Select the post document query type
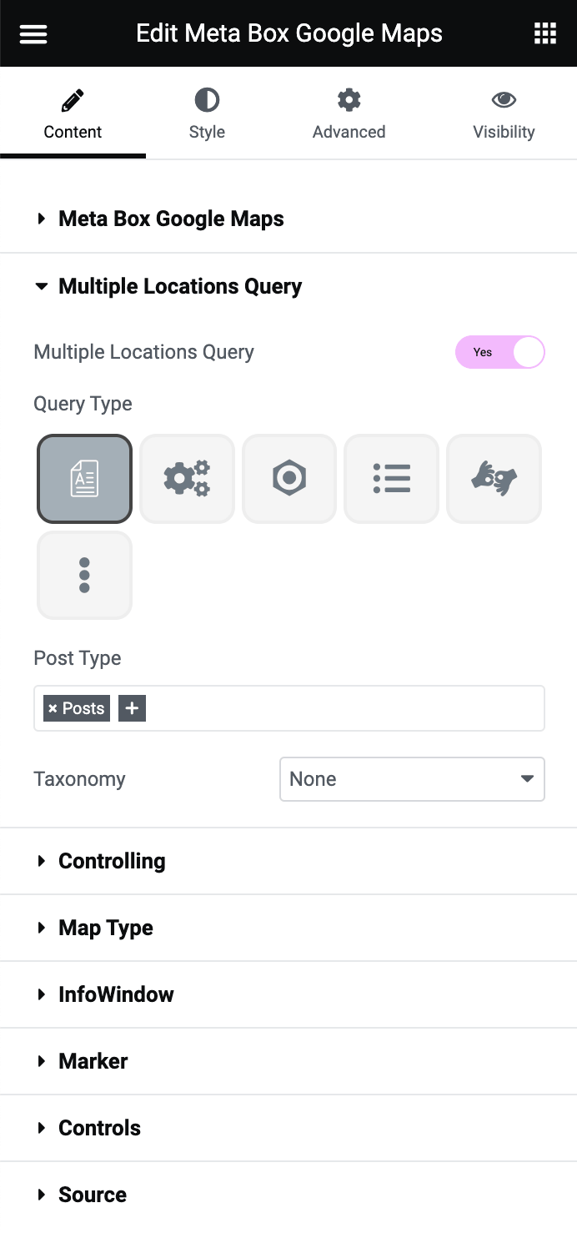The image size is (577, 1233). (83, 478)
